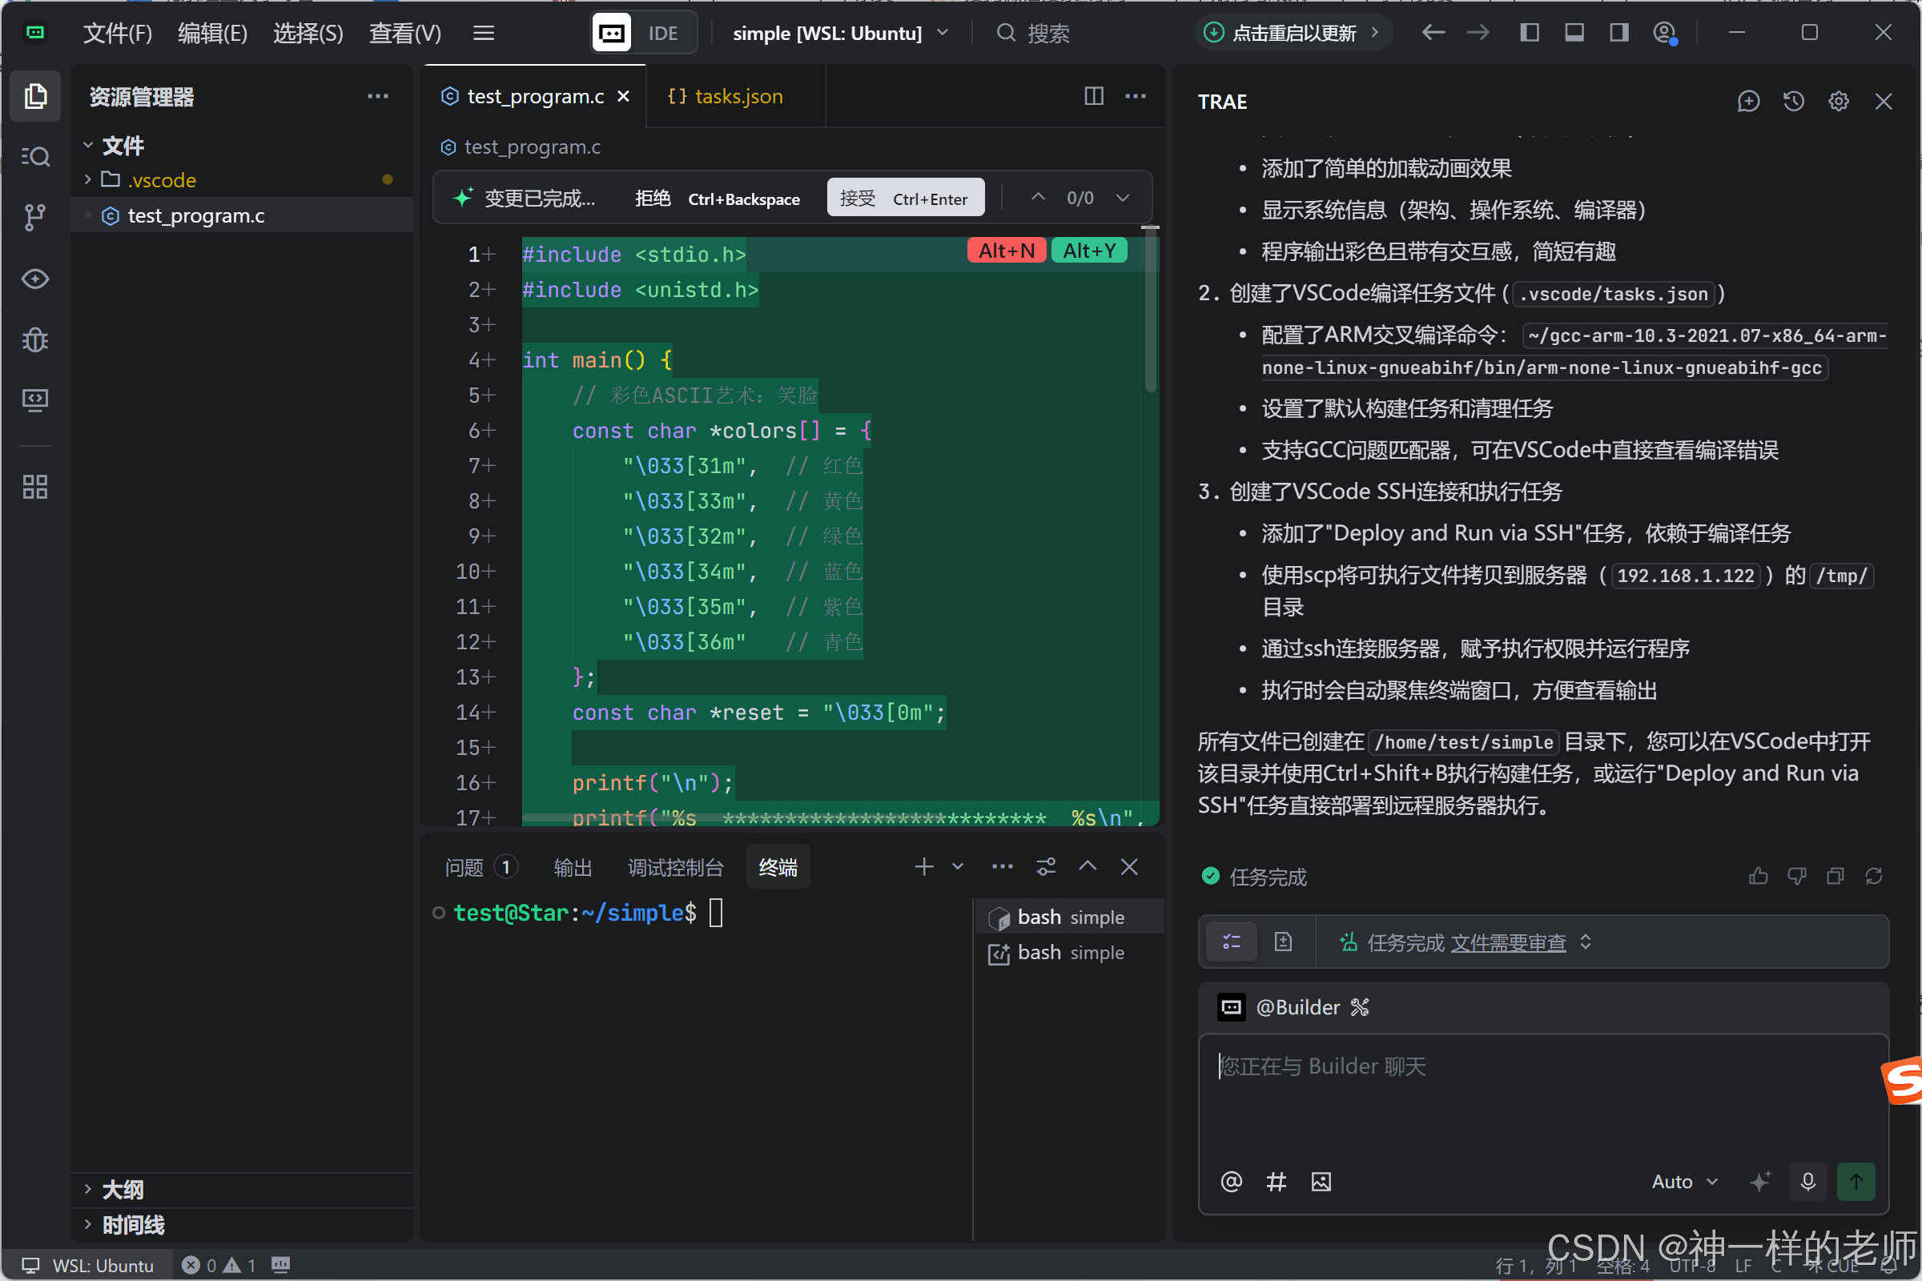Image resolution: width=1922 pixels, height=1281 pixels.
Task: Toggle the bottom panel layout button
Action: pos(1574,33)
